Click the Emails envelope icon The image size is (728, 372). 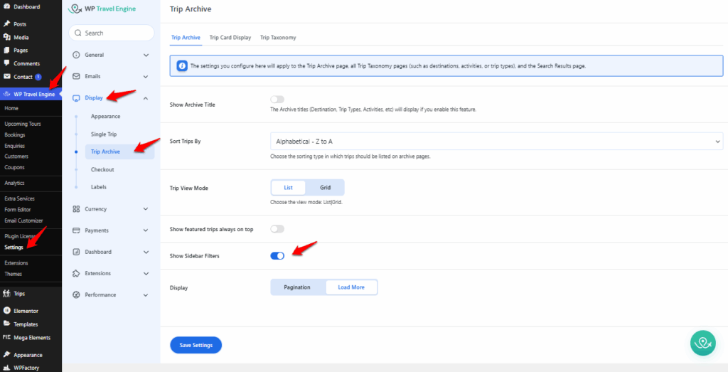(x=77, y=76)
